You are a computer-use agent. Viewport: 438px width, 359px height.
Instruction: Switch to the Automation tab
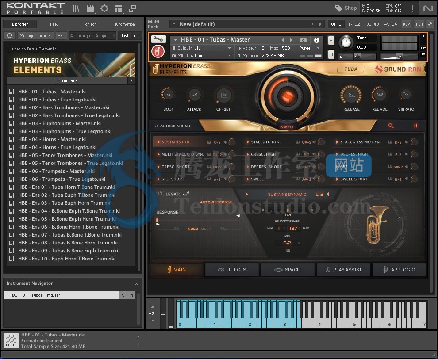coord(124,24)
